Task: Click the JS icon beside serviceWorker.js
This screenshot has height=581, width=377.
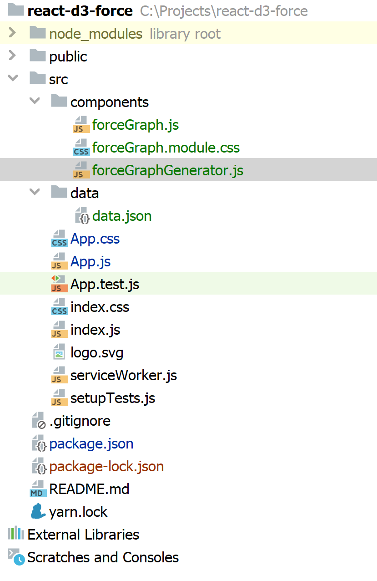Action: click(59, 375)
